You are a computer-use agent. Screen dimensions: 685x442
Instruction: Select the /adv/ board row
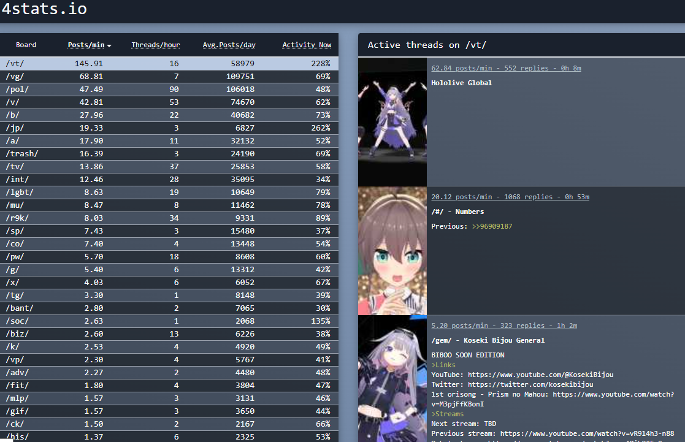[x=169, y=373]
